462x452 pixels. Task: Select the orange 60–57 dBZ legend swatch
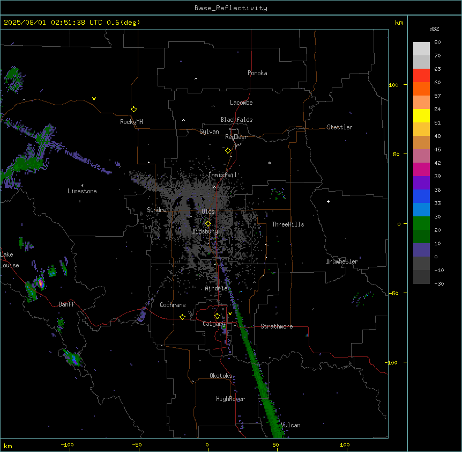(x=421, y=89)
